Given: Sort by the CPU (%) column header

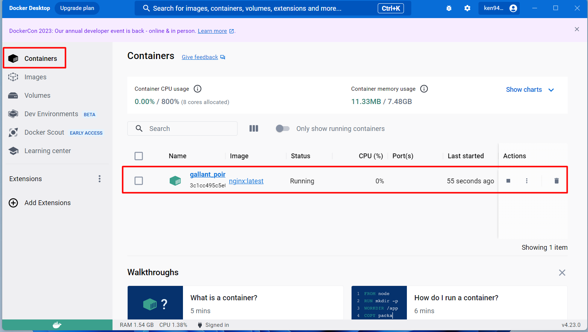Looking at the screenshot, I should (x=371, y=156).
